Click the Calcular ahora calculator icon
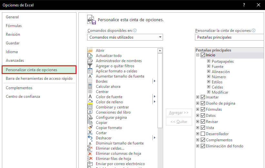This screenshot has height=168, width=265. [x=90, y=87]
